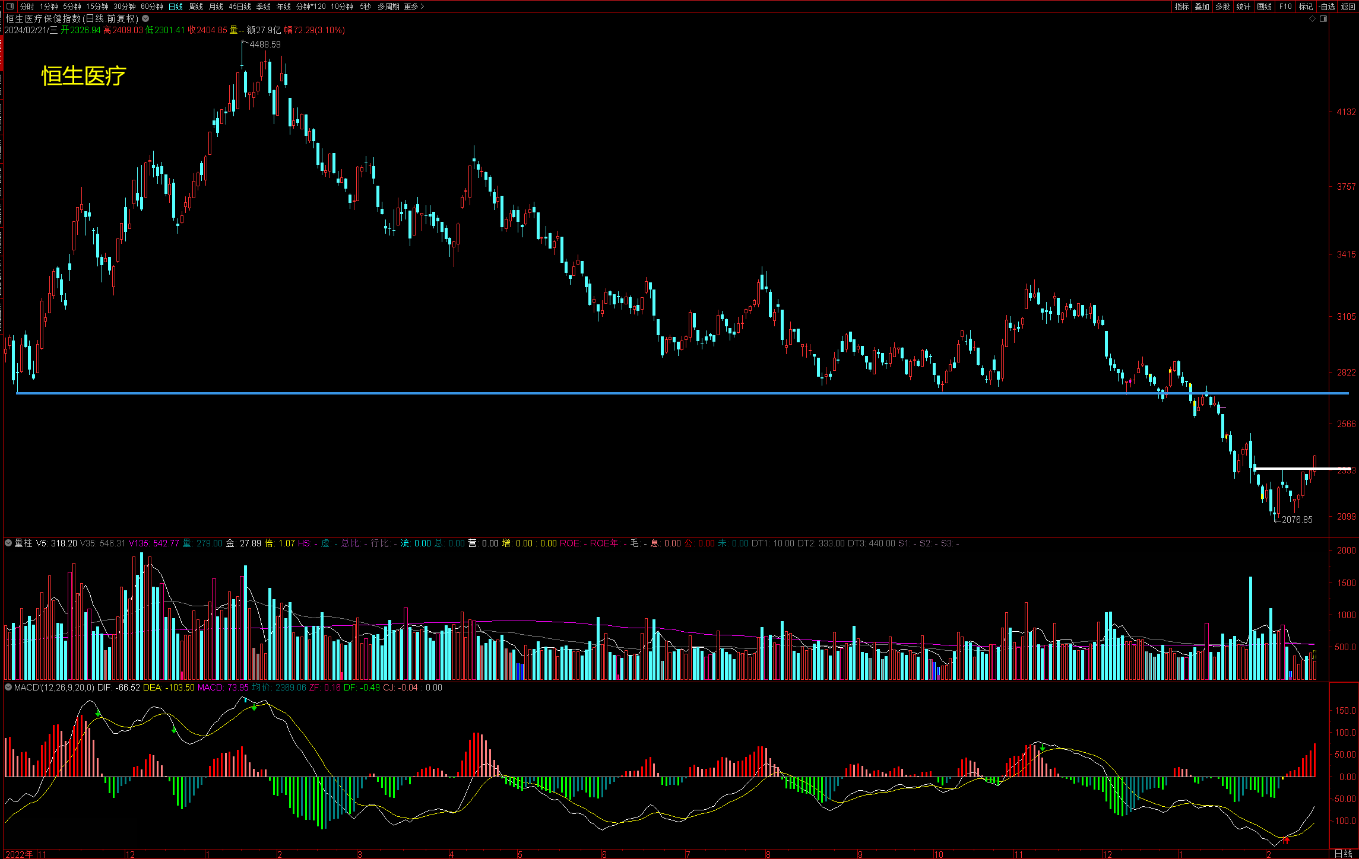Click the 日线 label at bottom-right corner

pyautogui.click(x=1343, y=853)
